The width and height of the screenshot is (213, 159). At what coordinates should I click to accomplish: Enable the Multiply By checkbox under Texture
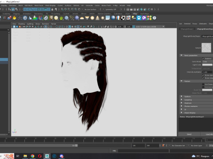click(x=203, y=87)
